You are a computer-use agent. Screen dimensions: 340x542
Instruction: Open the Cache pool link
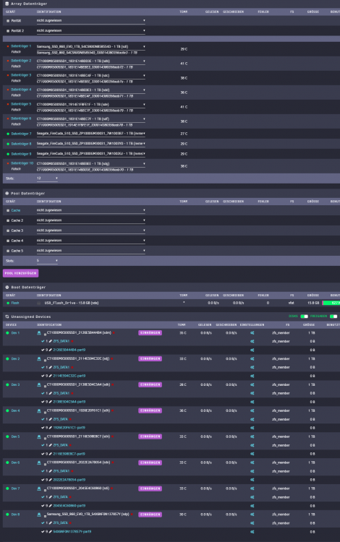pyautogui.click(x=16, y=210)
